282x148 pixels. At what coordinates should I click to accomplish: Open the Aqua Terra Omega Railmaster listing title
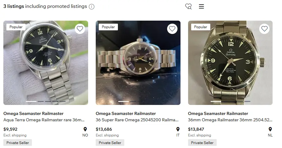click(x=44, y=120)
